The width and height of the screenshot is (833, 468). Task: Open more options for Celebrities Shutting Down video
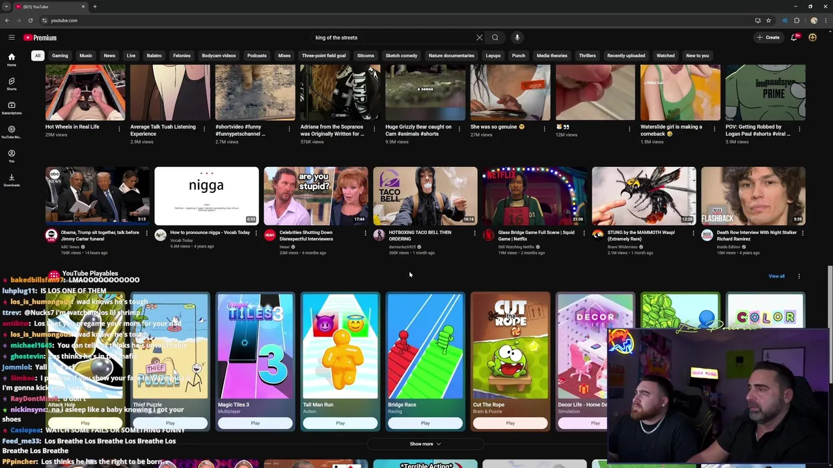365,233
